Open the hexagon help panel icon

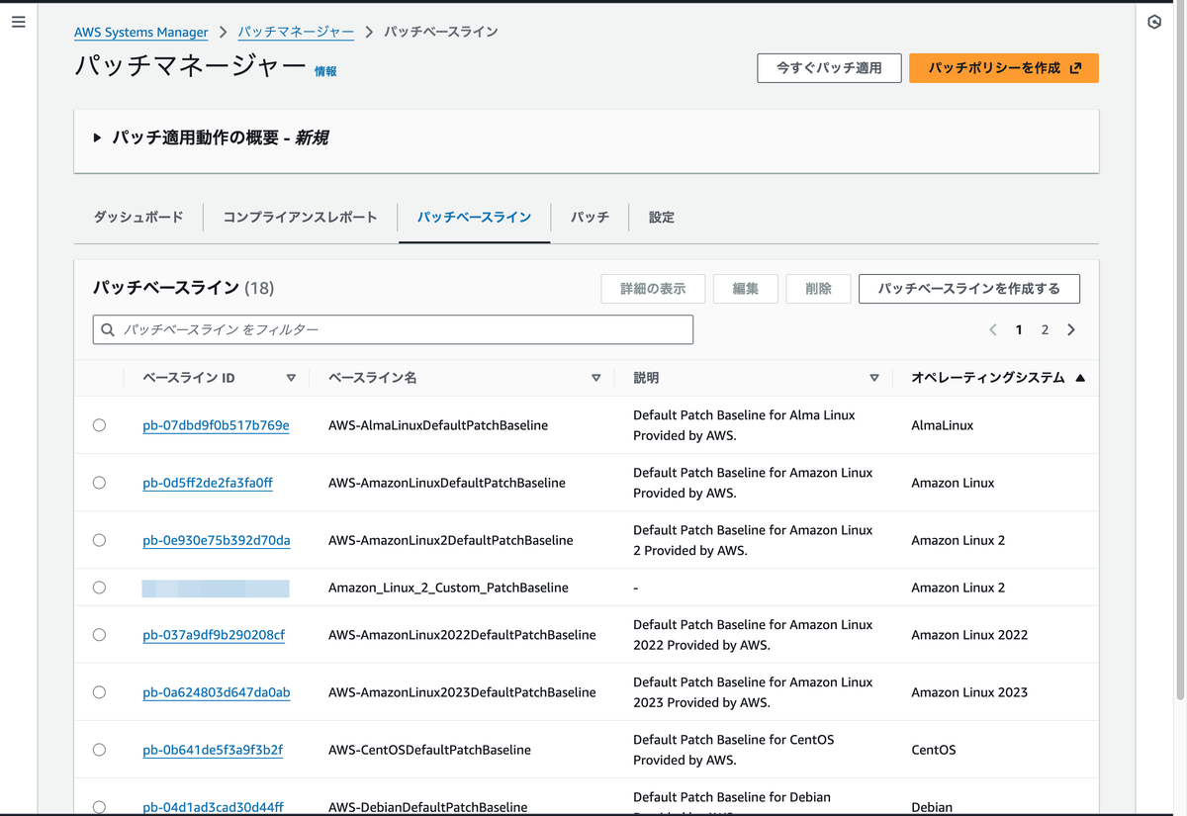click(1154, 22)
